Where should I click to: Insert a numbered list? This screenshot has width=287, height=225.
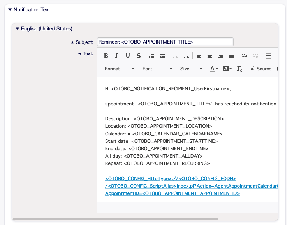[x=152, y=56]
